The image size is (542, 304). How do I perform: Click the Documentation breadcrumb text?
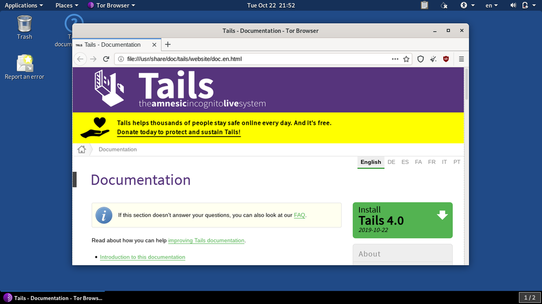pos(117,149)
